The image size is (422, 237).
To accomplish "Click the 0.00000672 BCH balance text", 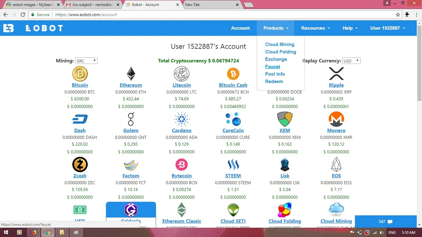I will tap(233, 92).
